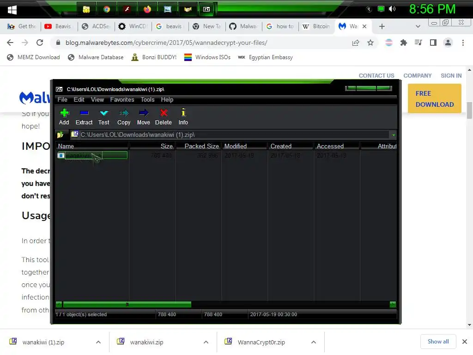Viewport: 473px width, 355px height.
Task: Expand options for wanakiwi (1).zip download
Action: 98,342
